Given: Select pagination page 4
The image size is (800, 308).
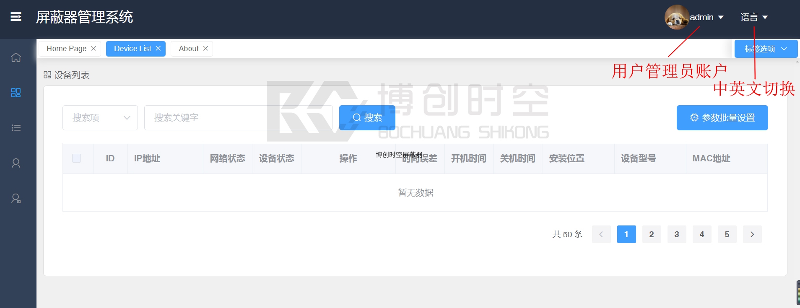Looking at the screenshot, I should click(702, 234).
